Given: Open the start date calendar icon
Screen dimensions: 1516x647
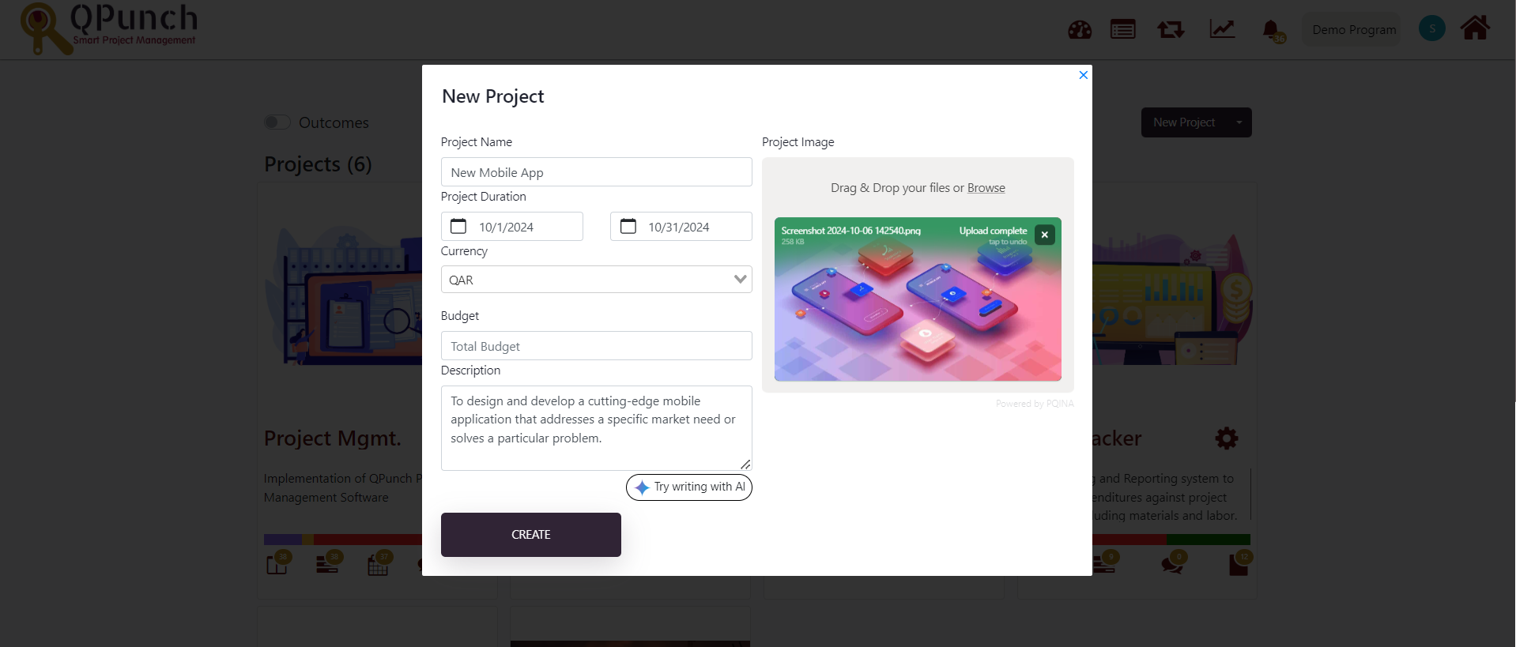Looking at the screenshot, I should pos(458,227).
